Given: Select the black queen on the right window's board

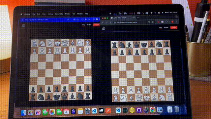Looking at the screenshot, I should (136, 44).
